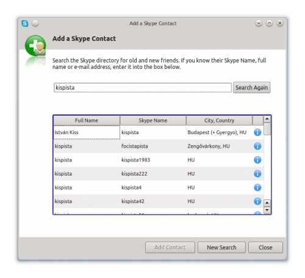Click the round pin button beside Skype logo

coord(35,23)
